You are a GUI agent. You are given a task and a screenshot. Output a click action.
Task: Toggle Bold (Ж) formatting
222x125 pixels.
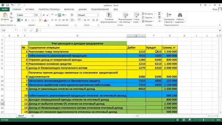pos(18,20)
